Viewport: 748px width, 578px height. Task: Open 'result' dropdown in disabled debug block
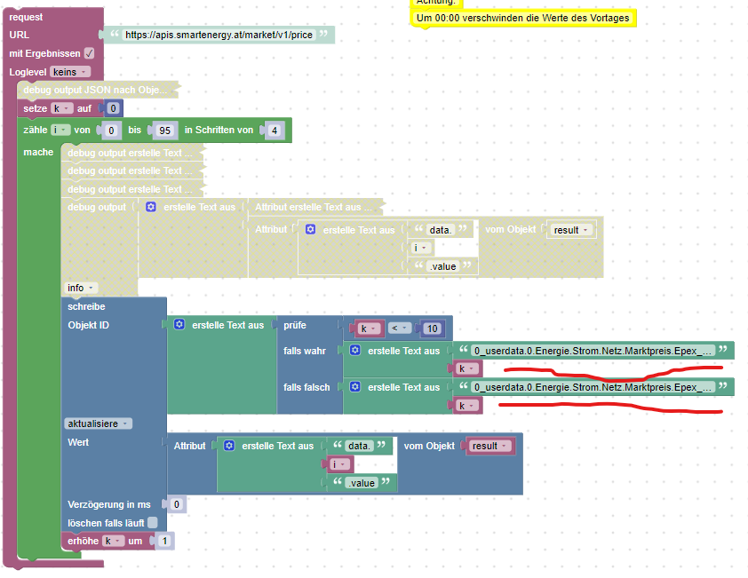(x=571, y=230)
